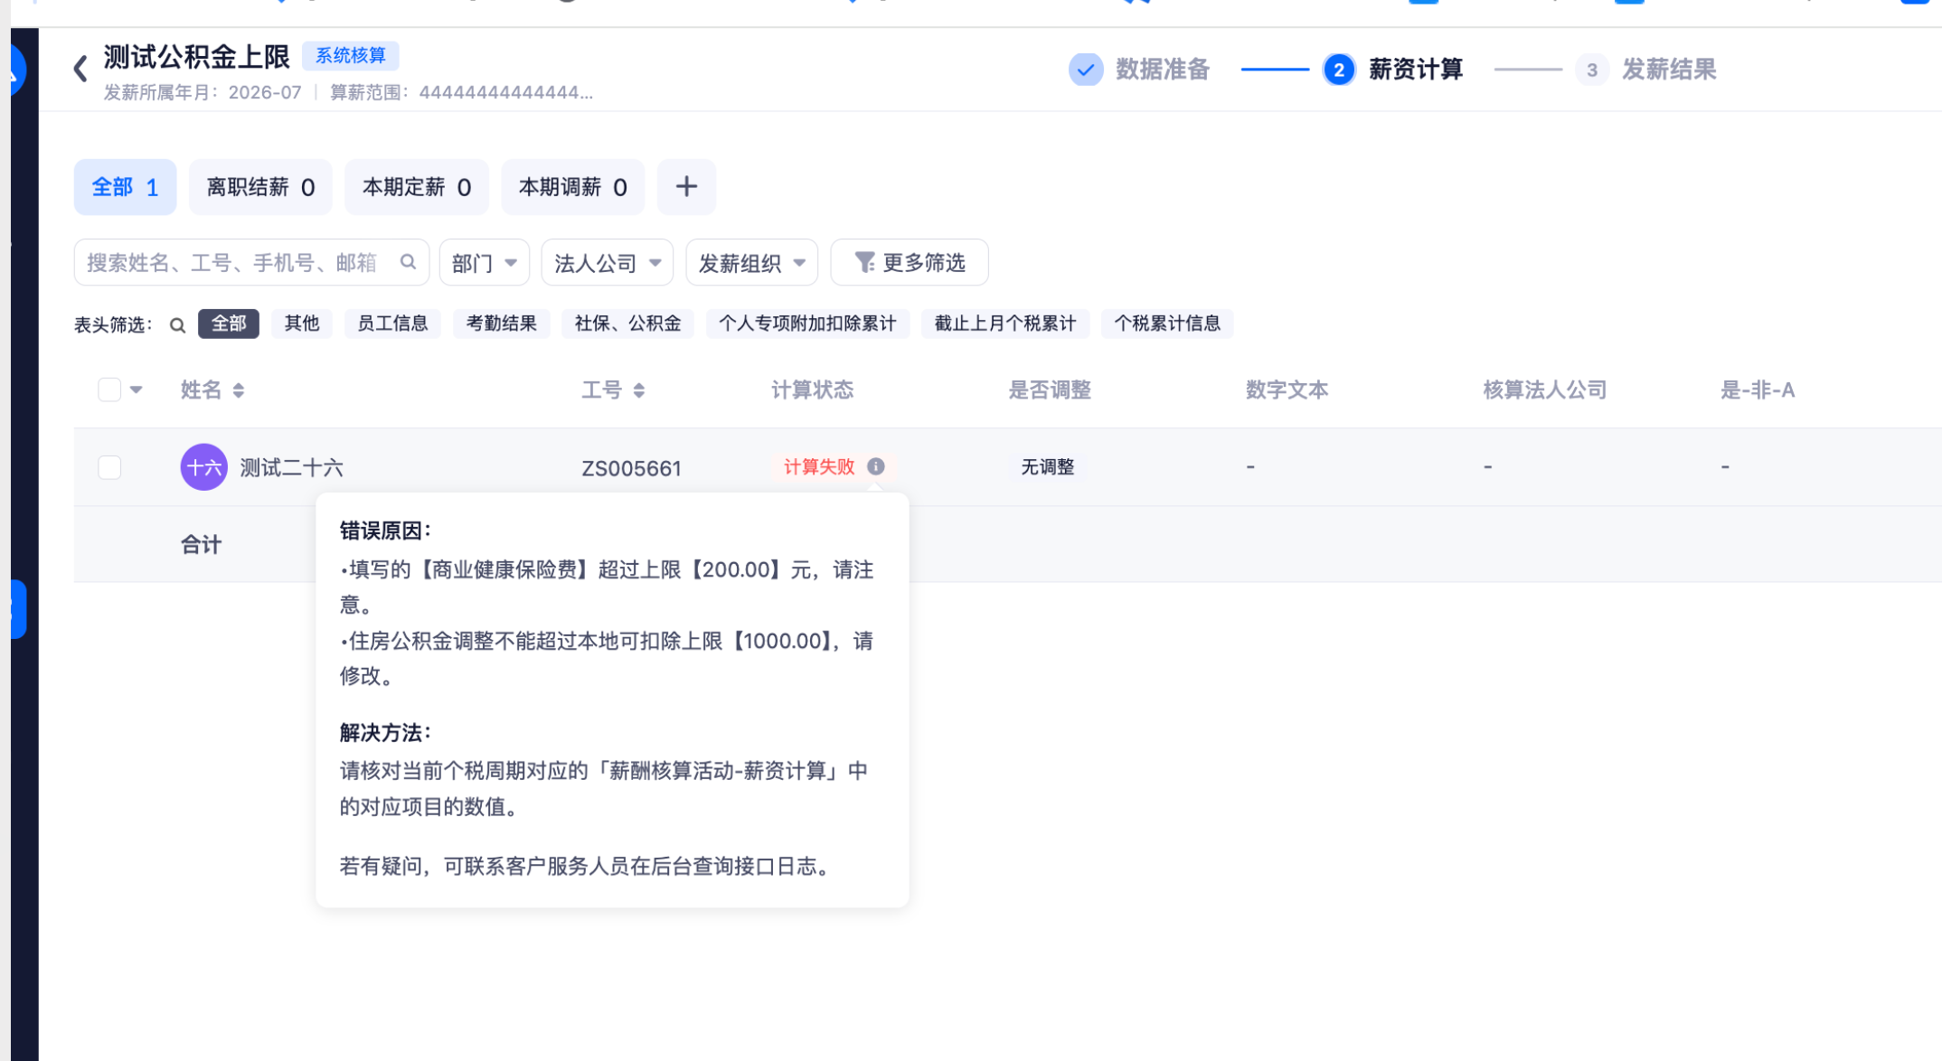
Task: Check the row checkbox for 测试二十六
Action: click(109, 467)
